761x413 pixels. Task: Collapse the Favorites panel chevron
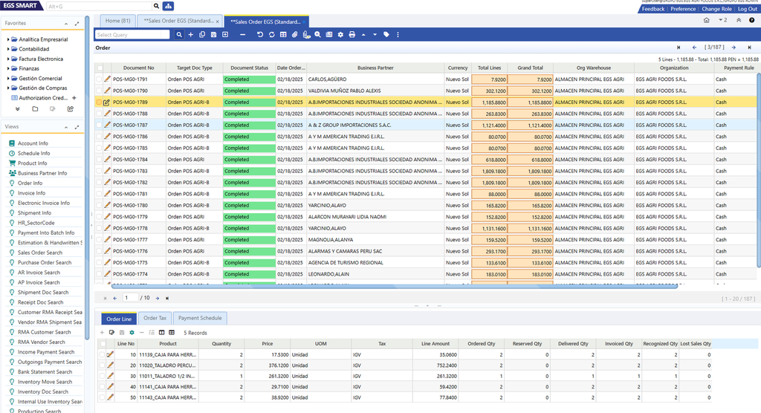pyautogui.click(x=66, y=23)
